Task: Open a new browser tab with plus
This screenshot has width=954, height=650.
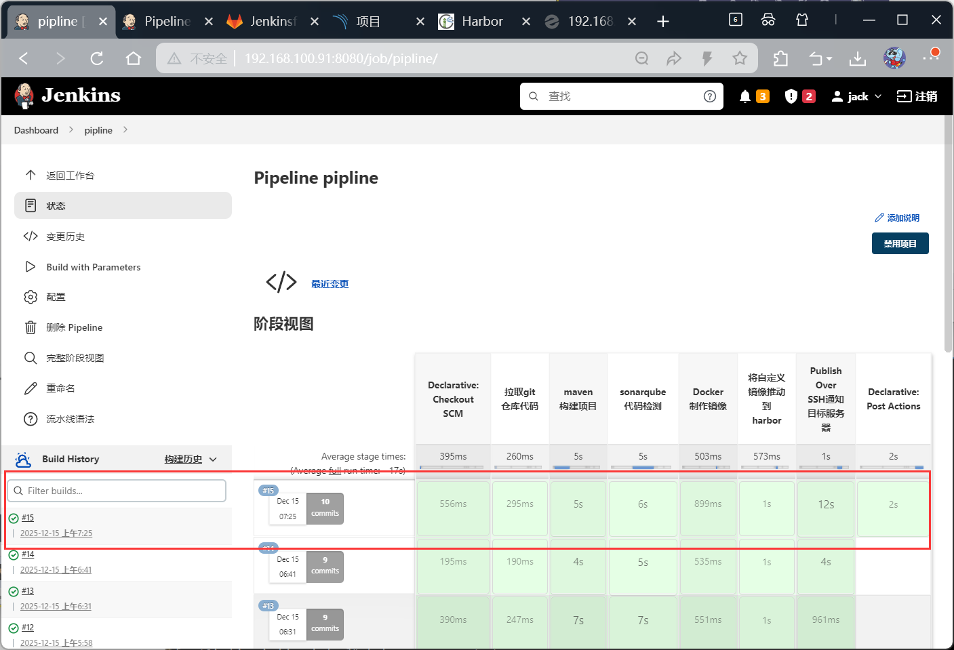Action: click(x=663, y=22)
